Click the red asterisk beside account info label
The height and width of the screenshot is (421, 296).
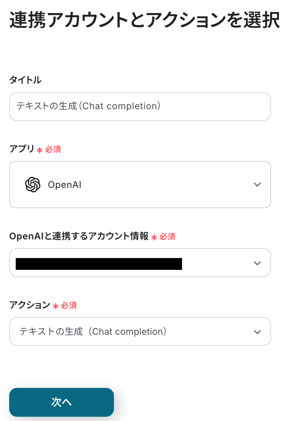(x=154, y=237)
